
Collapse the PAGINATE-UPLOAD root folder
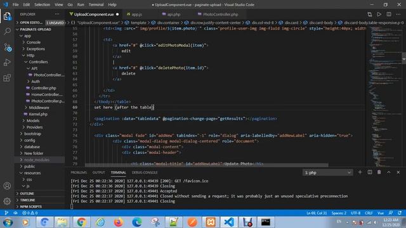pyautogui.click(x=39, y=29)
